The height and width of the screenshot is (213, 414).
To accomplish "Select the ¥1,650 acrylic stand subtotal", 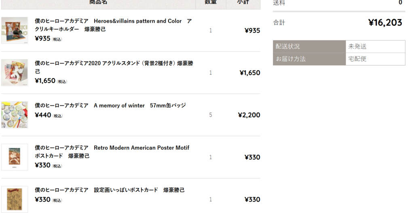I will pos(250,72).
